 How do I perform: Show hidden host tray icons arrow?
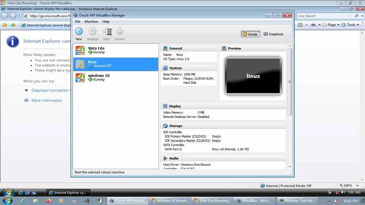click(323, 201)
